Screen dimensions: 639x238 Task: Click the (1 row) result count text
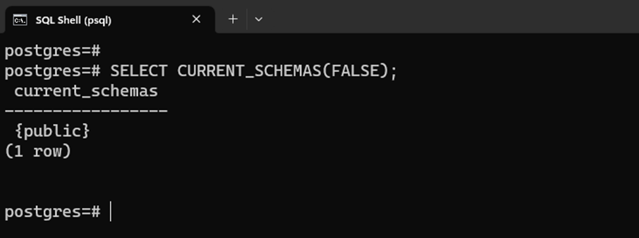[x=38, y=151]
